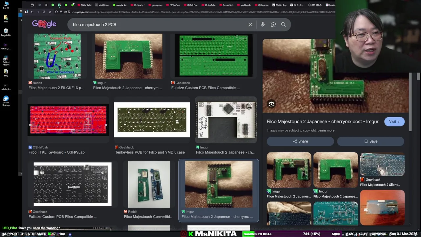The width and height of the screenshot is (421, 237).
Task: Open Reddit FILCKF16 contact pads thumbnail
Action: 57,56
